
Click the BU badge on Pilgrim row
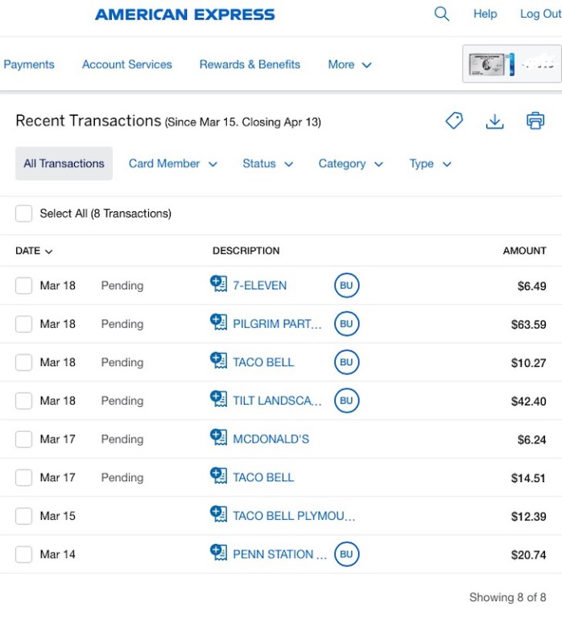pyautogui.click(x=346, y=324)
